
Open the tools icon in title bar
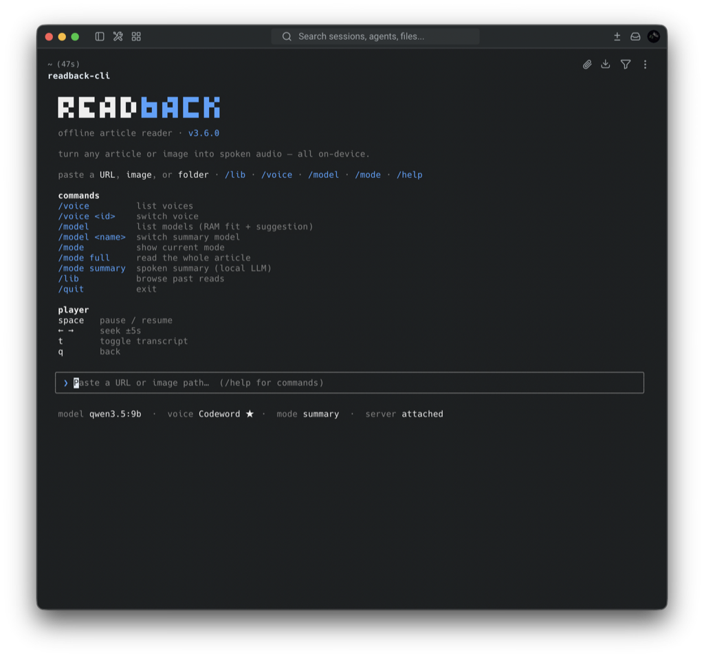tap(118, 36)
